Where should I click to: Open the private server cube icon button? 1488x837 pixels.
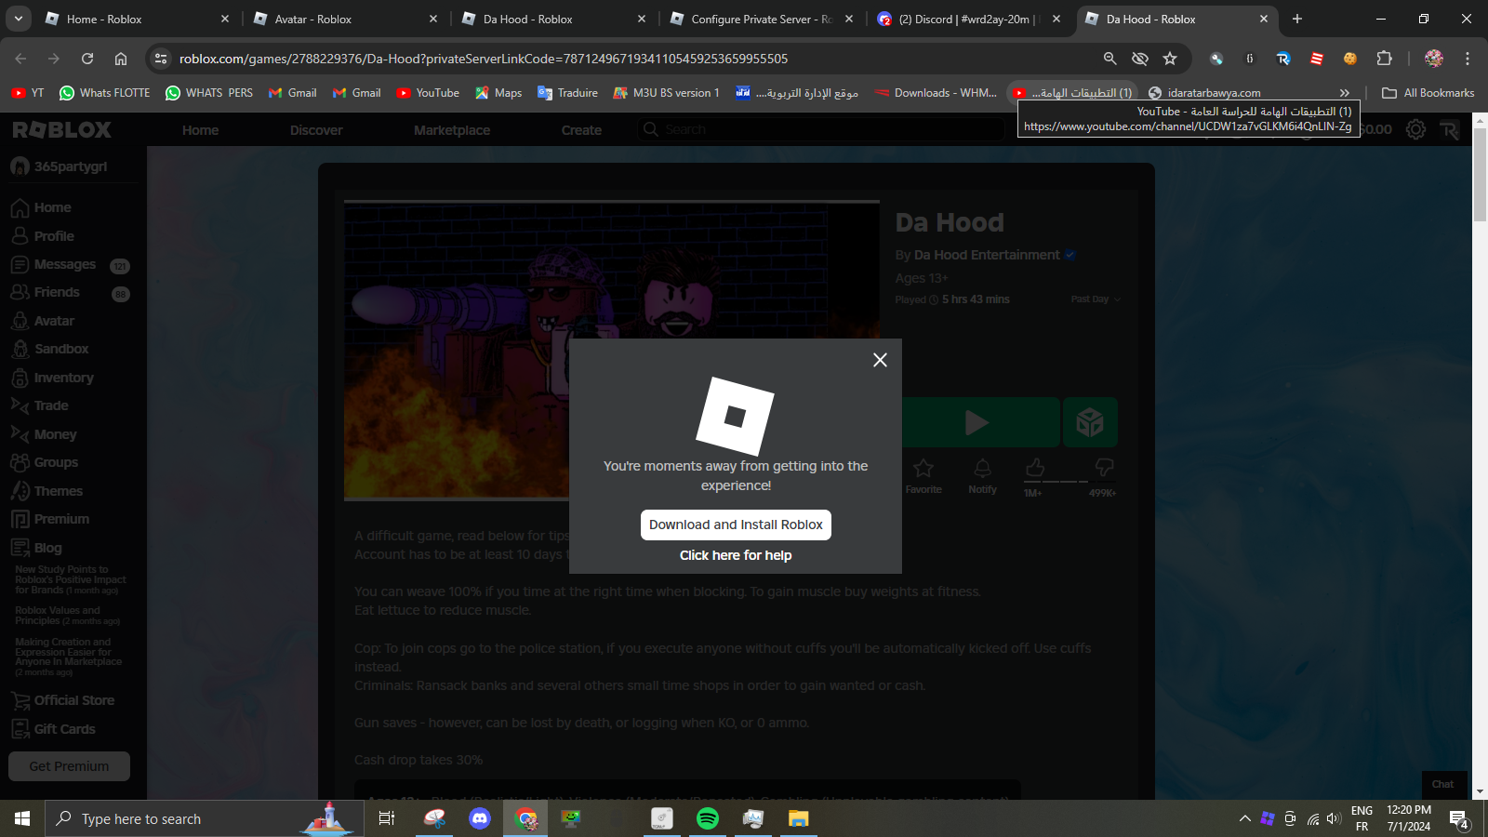click(x=1090, y=423)
